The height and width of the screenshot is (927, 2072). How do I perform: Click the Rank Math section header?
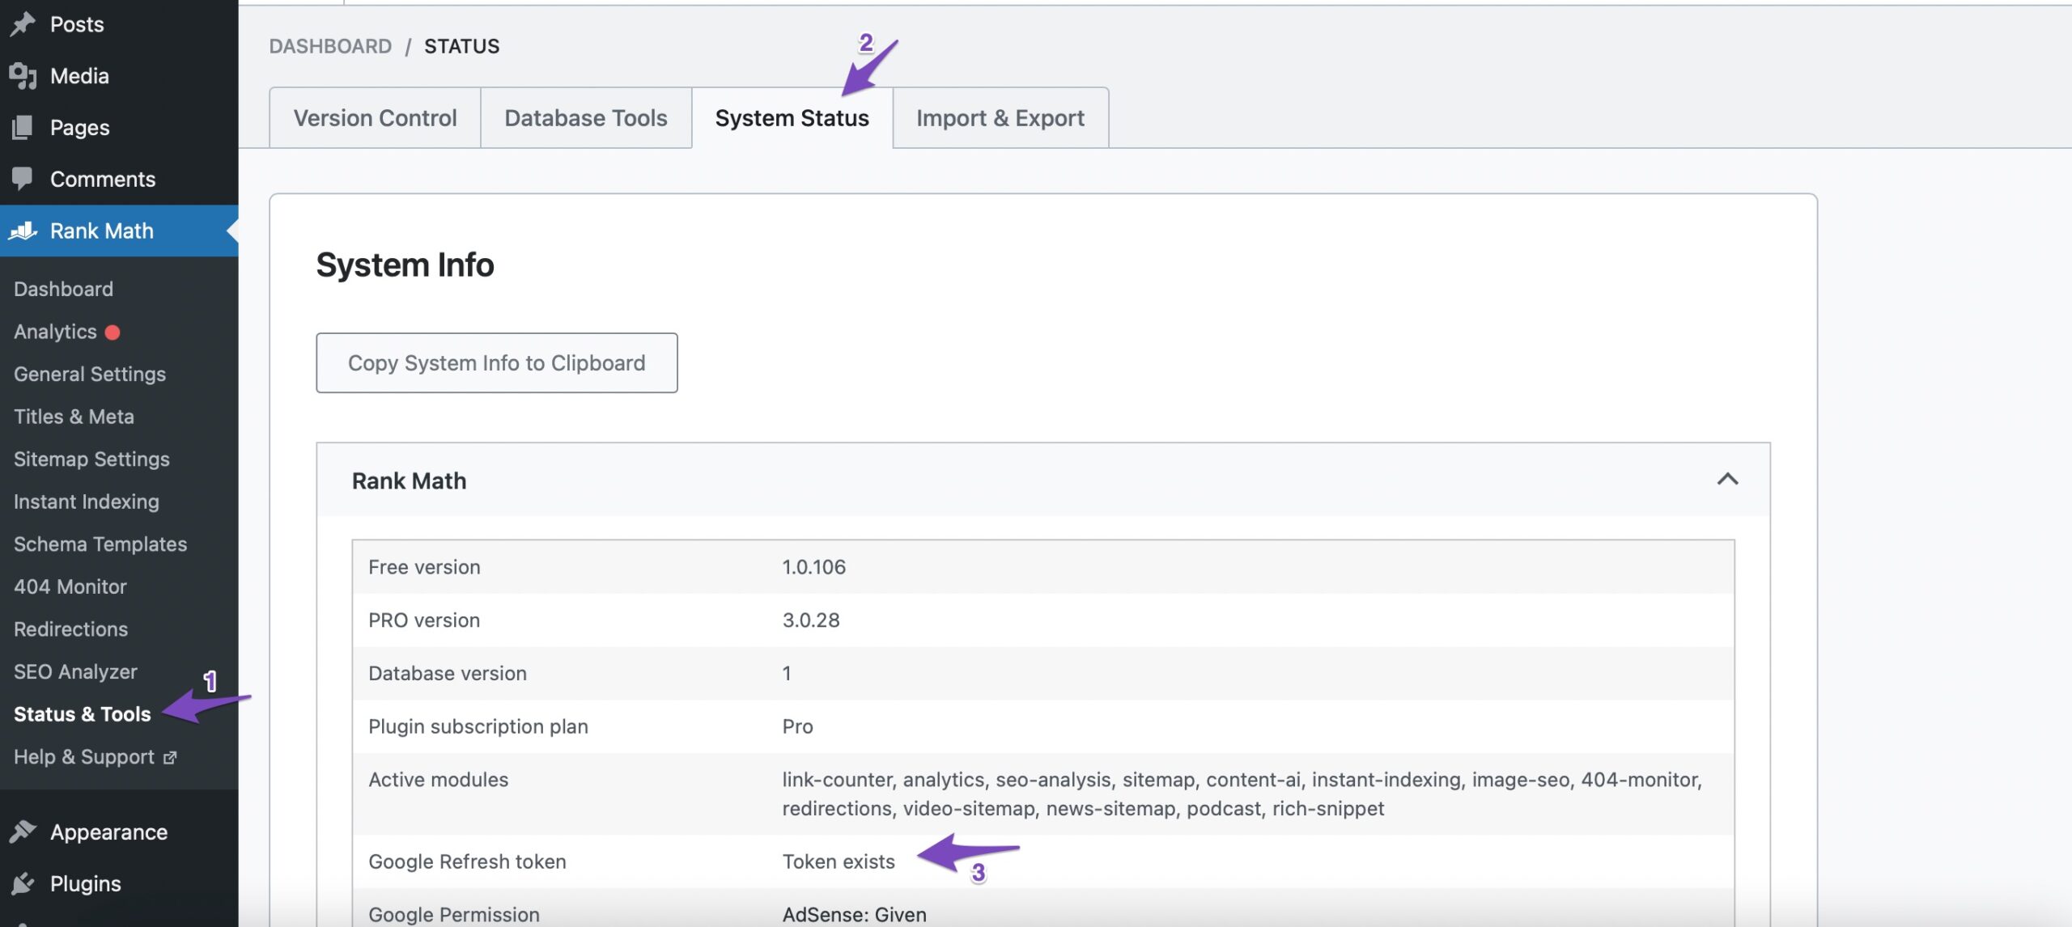point(1043,480)
